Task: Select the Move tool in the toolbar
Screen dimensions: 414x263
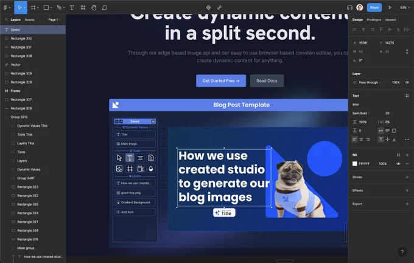Action: [x=19, y=8]
